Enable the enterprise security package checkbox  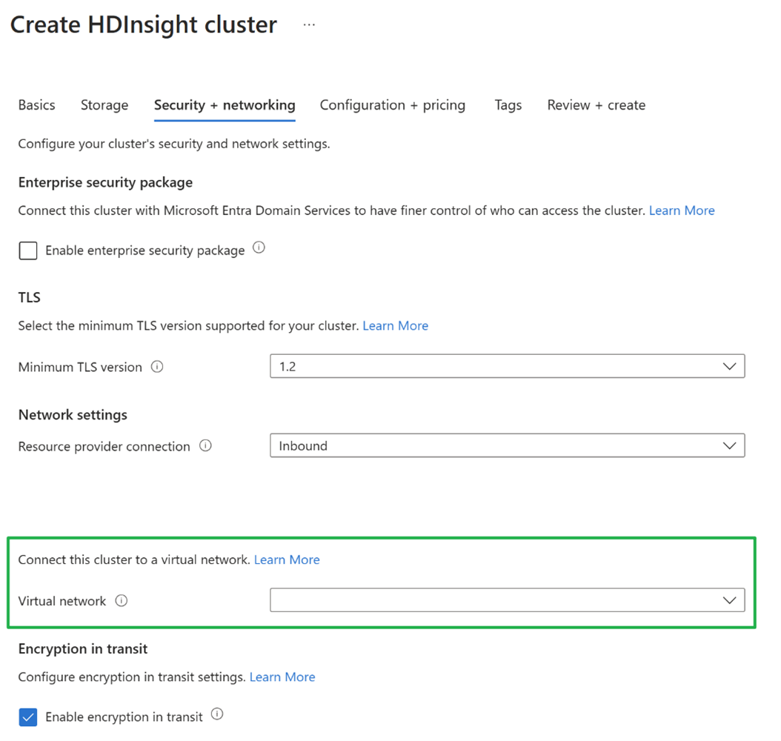[x=28, y=250]
